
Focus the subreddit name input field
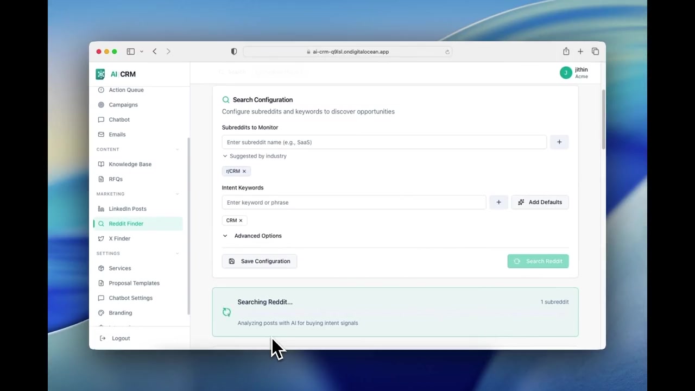tap(384, 142)
